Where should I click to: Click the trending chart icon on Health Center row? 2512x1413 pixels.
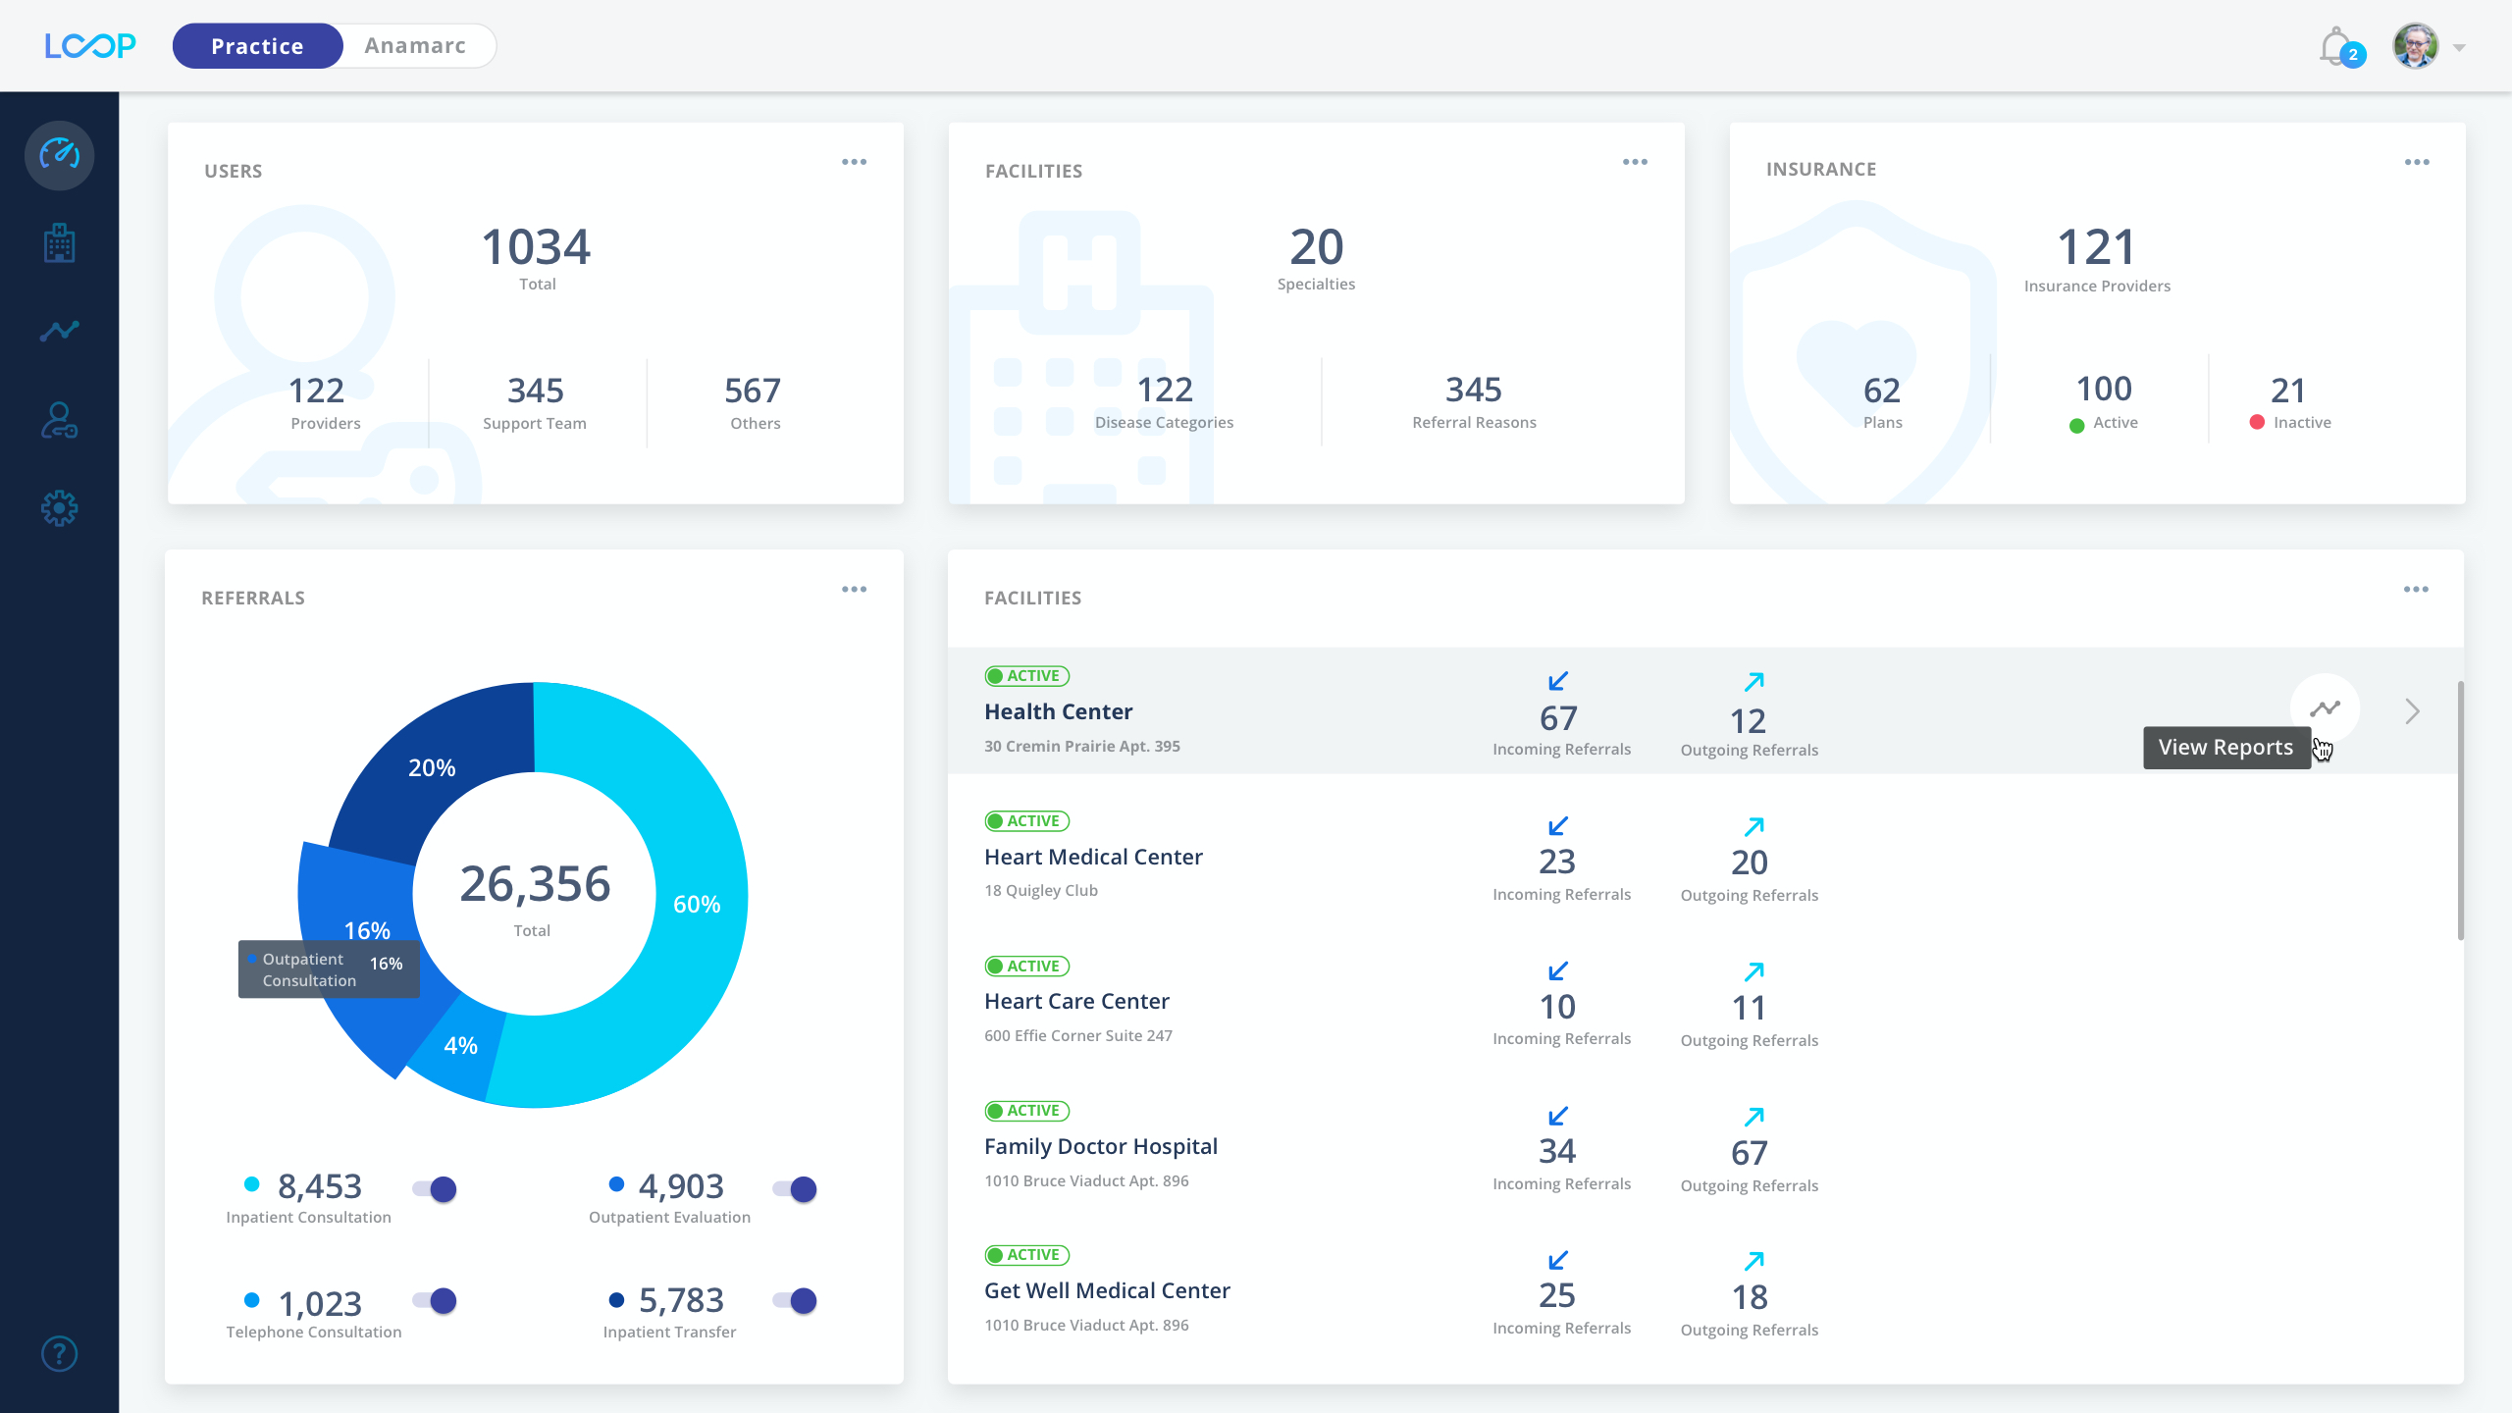[x=2325, y=708]
